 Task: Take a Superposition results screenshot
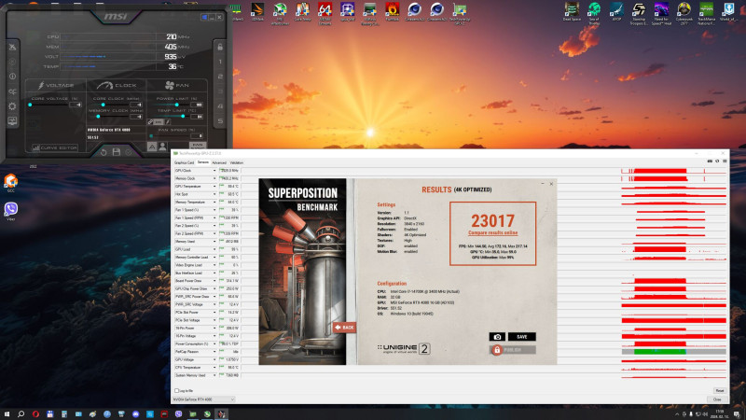click(x=497, y=337)
